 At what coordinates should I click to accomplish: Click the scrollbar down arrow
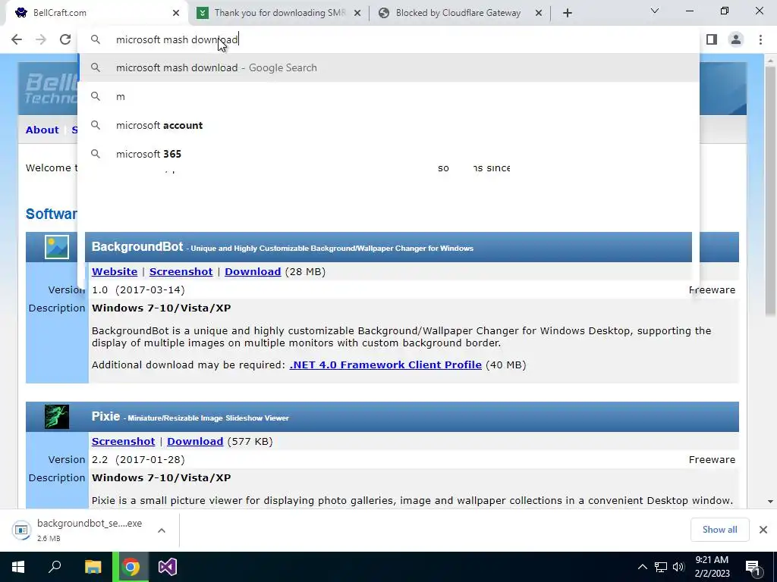[770, 502]
